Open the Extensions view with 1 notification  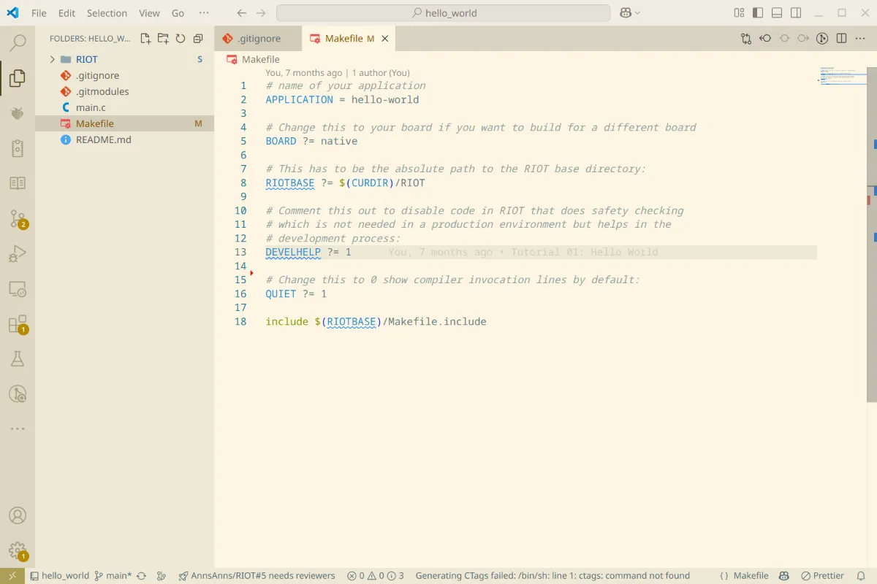[18, 323]
